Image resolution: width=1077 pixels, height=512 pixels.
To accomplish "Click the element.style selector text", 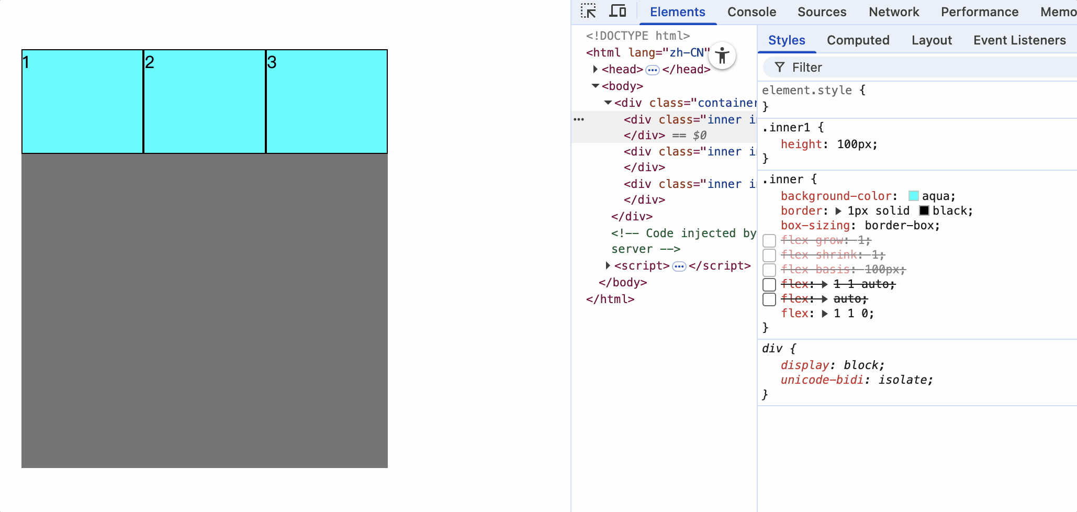I will coord(806,90).
